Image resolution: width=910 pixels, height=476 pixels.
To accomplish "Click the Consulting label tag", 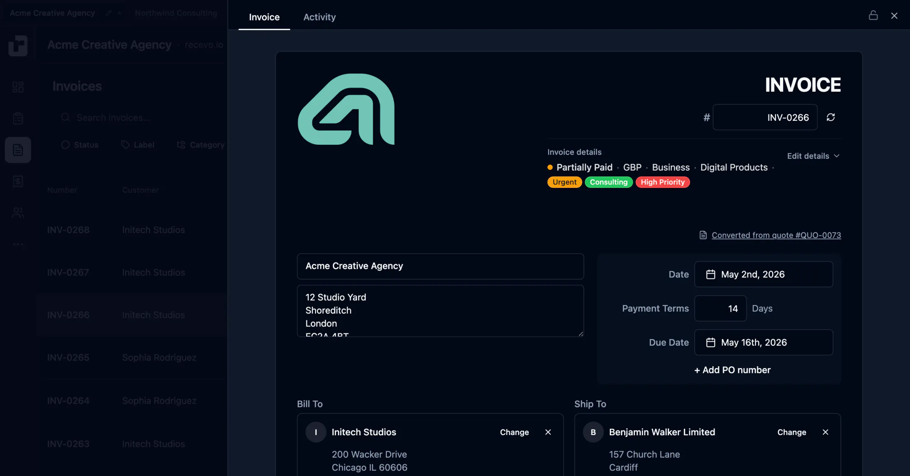I will tap(608, 182).
